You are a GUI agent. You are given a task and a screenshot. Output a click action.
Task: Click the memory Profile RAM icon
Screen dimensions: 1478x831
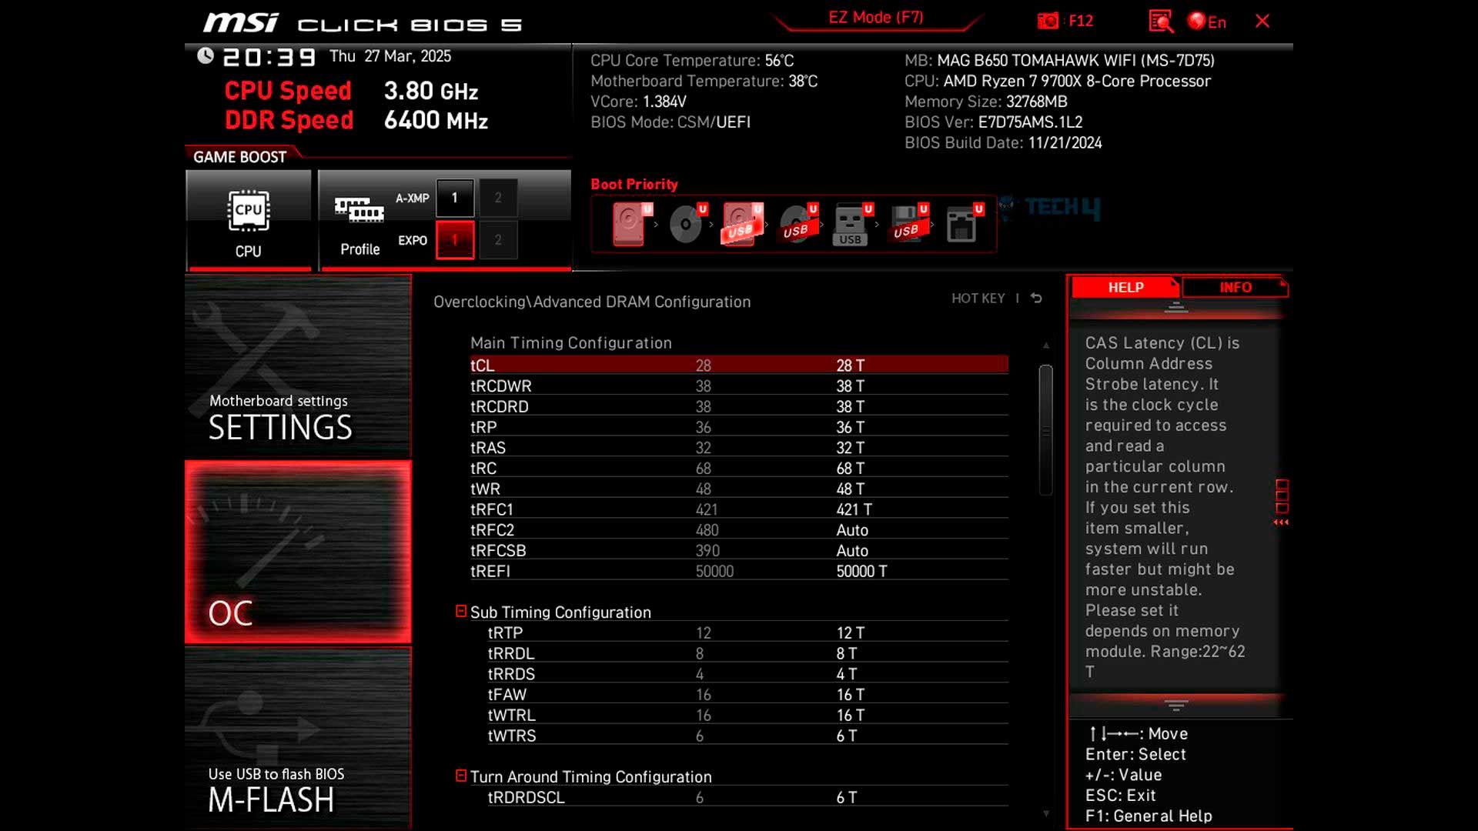tap(359, 209)
